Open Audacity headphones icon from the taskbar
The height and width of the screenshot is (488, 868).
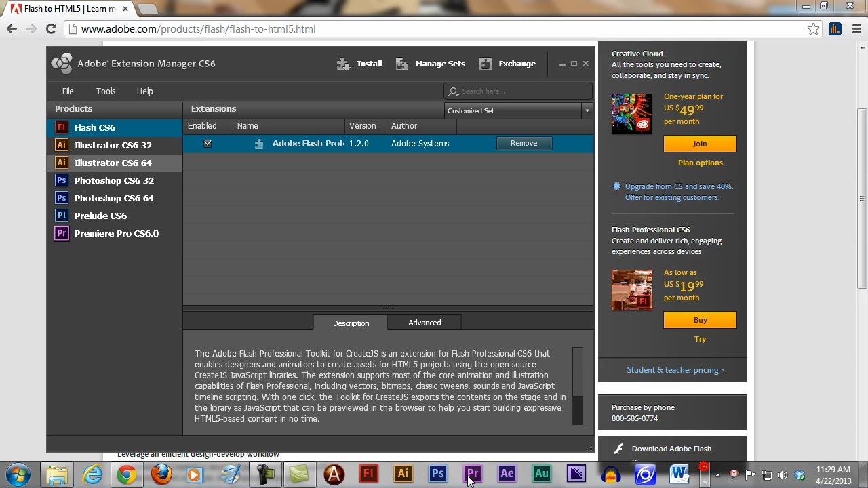point(610,474)
